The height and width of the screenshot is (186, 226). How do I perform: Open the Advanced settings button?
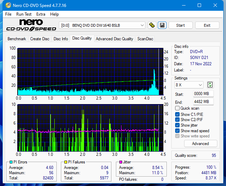click(x=200, y=144)
